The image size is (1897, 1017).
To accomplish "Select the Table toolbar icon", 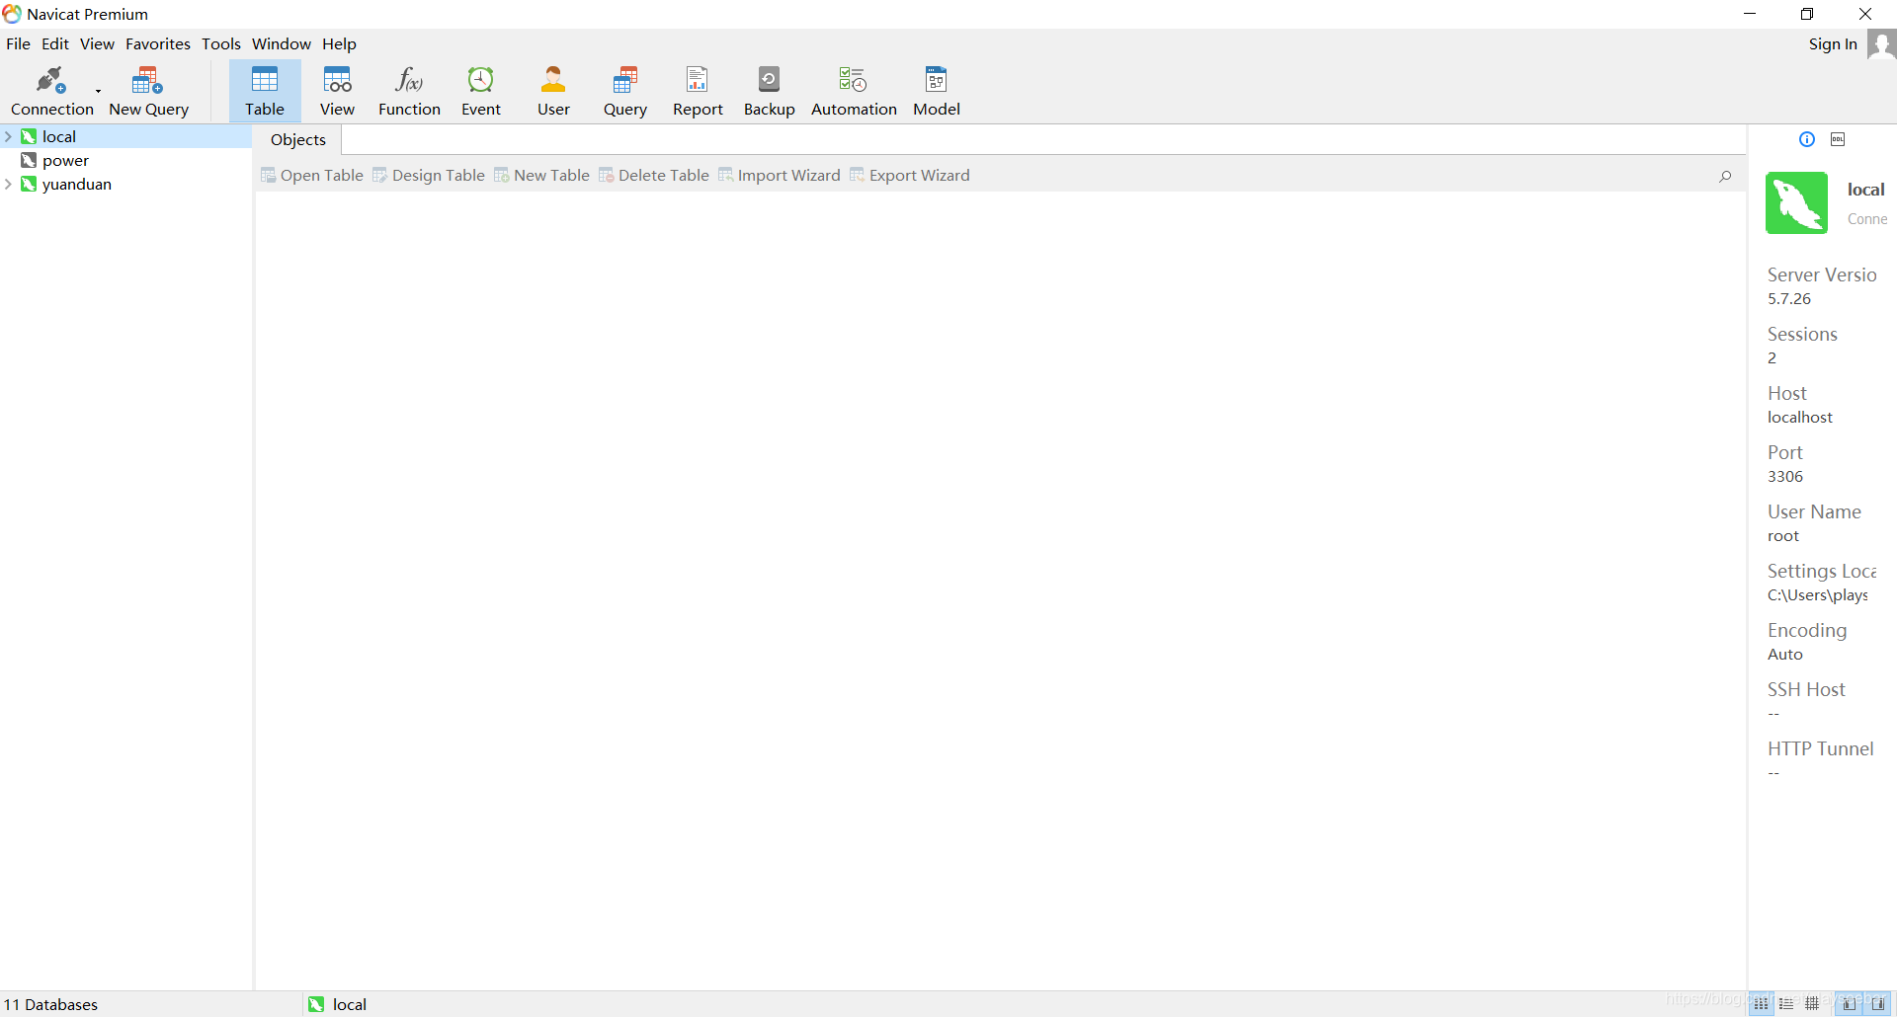I will (x=265, y=91).
